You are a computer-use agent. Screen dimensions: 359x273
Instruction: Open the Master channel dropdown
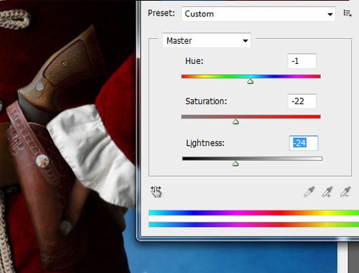[207, 40]
